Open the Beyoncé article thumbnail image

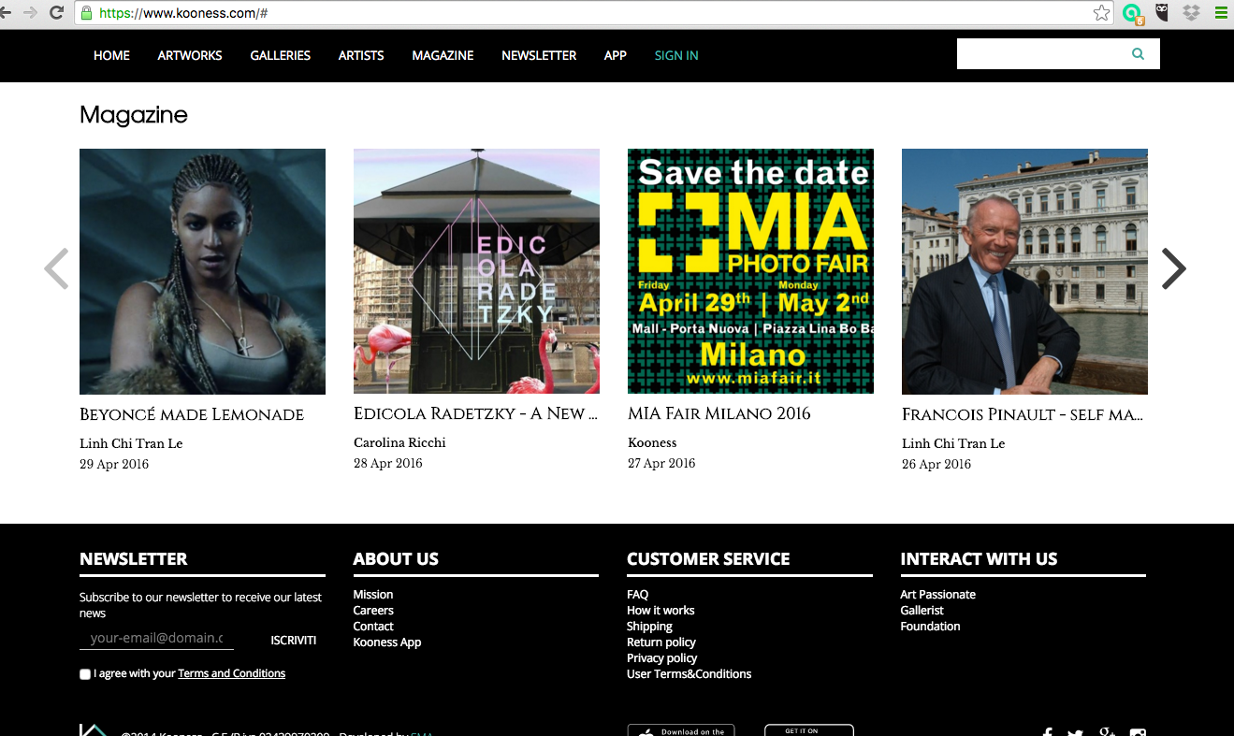click(x=202, y=271)
